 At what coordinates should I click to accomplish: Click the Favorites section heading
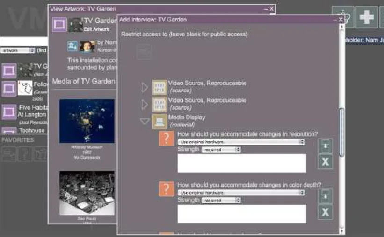pyautogui.click(x=18, y=140)
